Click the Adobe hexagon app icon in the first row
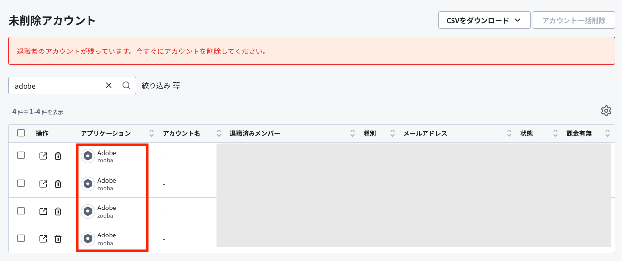 tap(88, 156)
